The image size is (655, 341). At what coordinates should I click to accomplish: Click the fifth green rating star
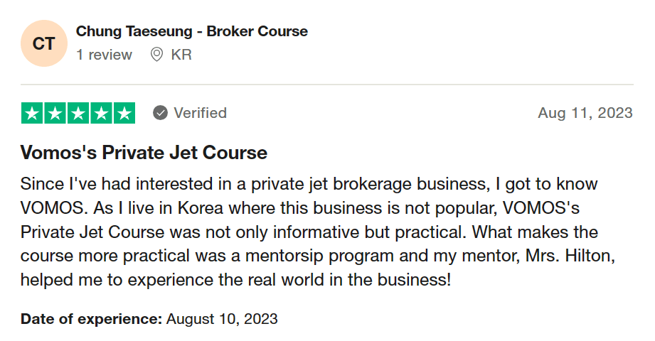124,113
